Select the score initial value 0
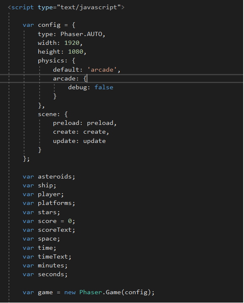This screenshot has height=303, width=244. tap(70, 221)
